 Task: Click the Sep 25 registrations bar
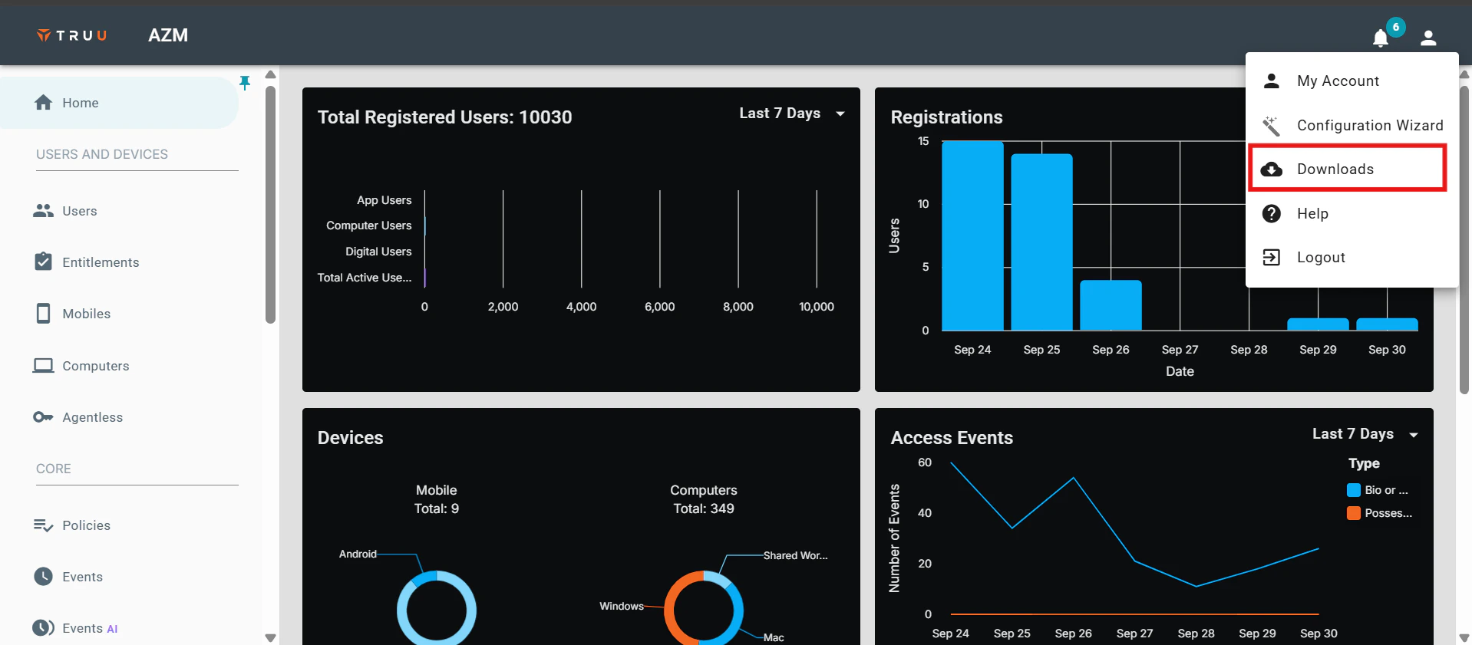[x=1041, y=242]
